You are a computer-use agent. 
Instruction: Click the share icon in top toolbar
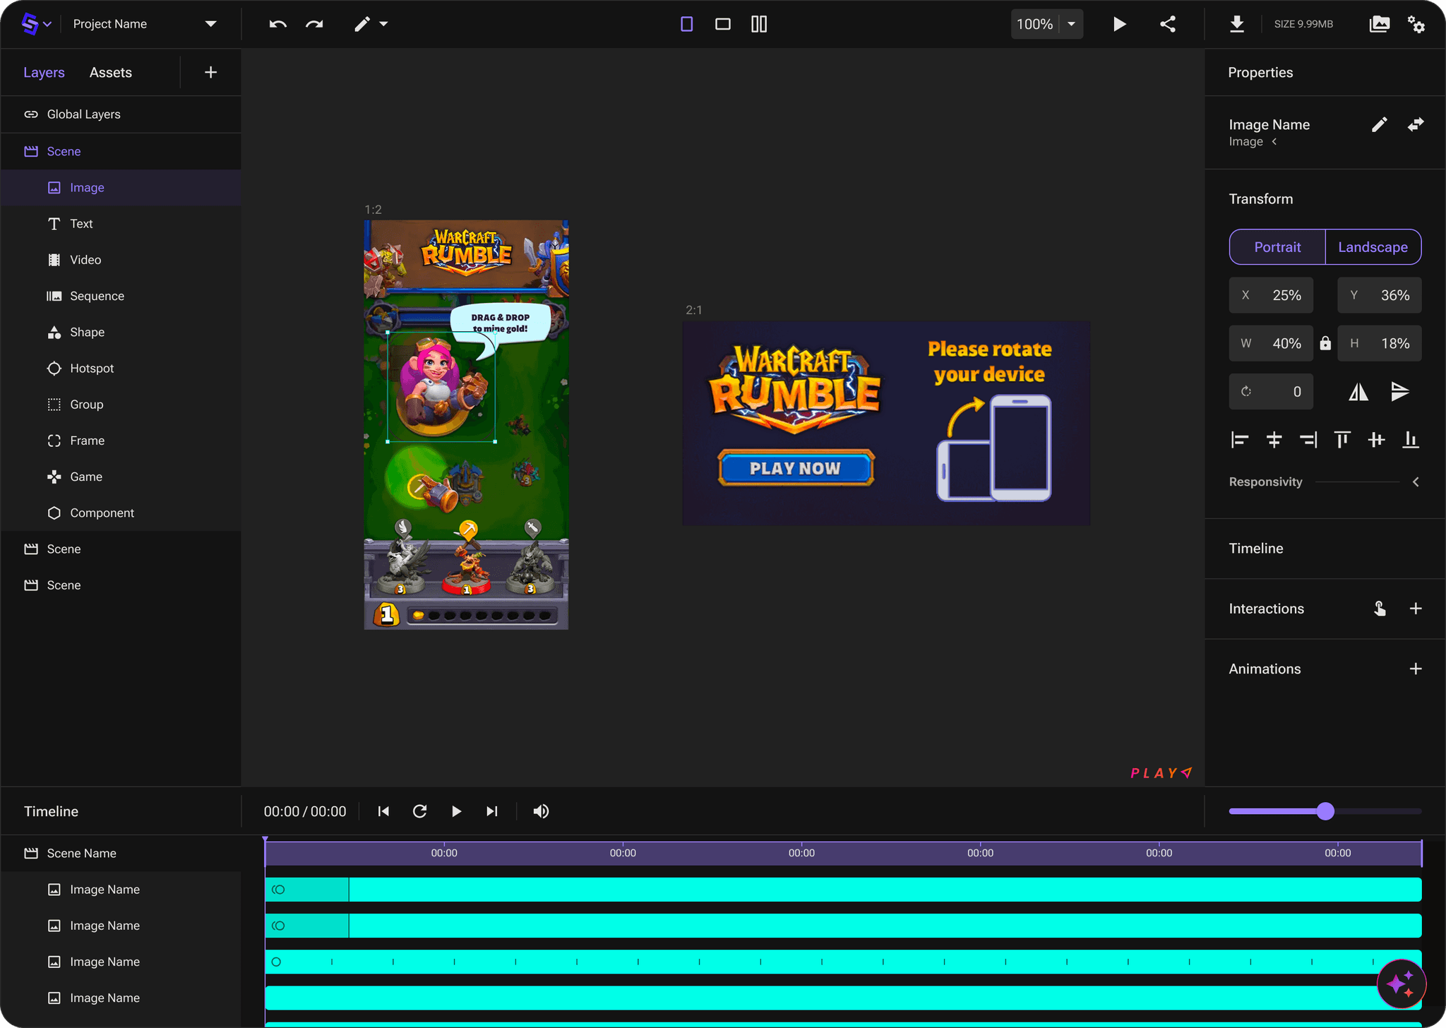1168,24
